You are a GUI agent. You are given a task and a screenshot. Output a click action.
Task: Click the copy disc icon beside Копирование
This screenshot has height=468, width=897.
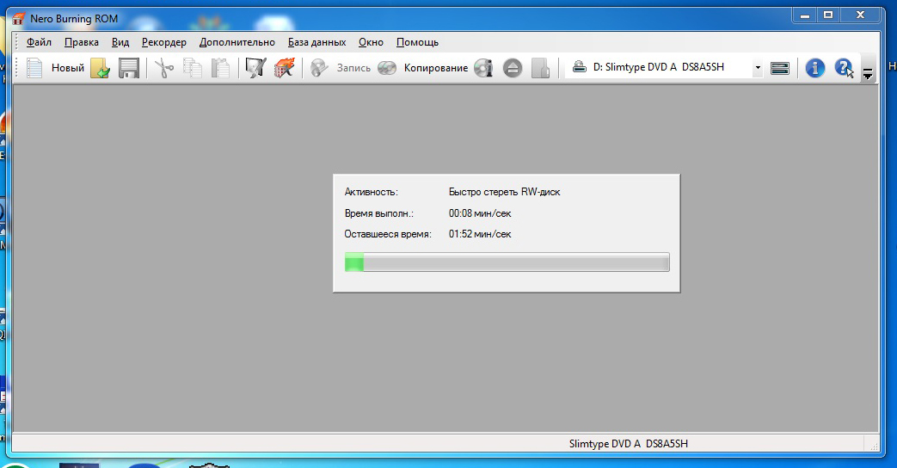[387, 68]
